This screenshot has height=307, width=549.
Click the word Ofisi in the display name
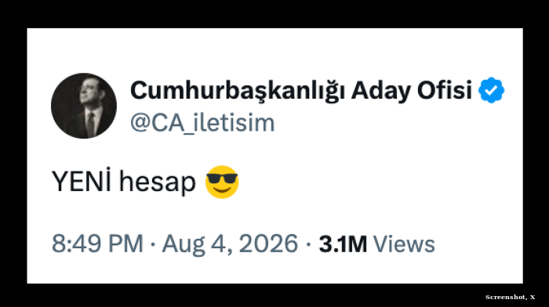(445, 90)
